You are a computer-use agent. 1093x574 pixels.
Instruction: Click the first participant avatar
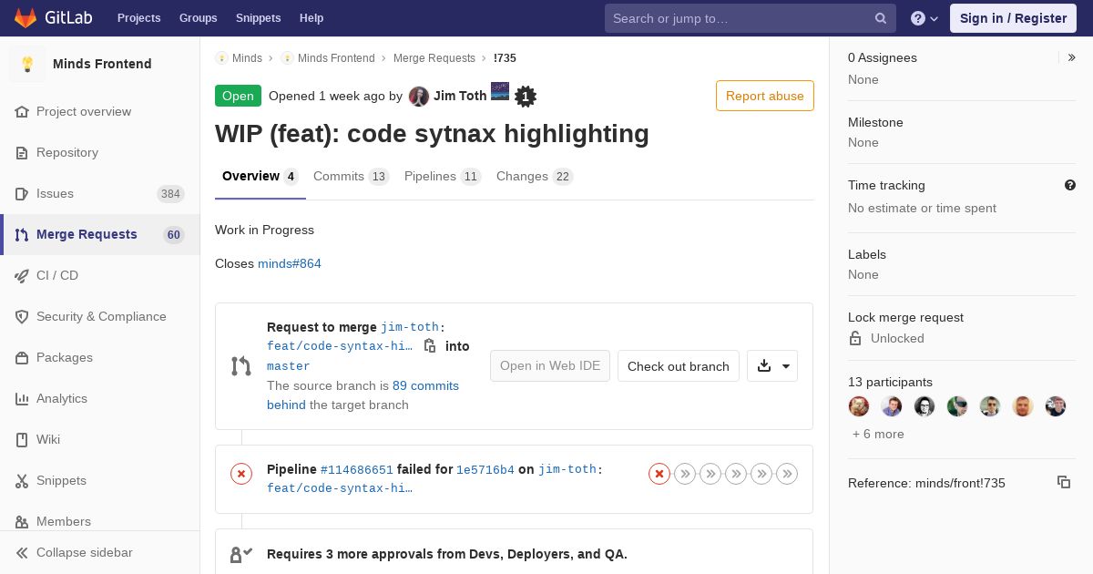pyautogui.click(x=859, y=406)
